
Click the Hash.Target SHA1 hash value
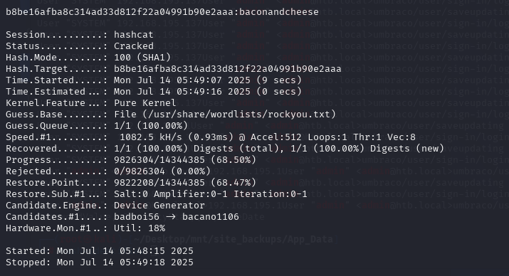(228, 69)
